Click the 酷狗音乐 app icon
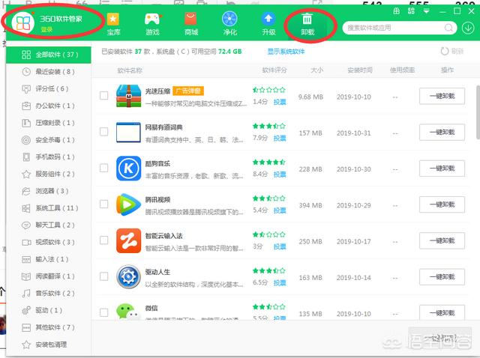 [128, 169]
